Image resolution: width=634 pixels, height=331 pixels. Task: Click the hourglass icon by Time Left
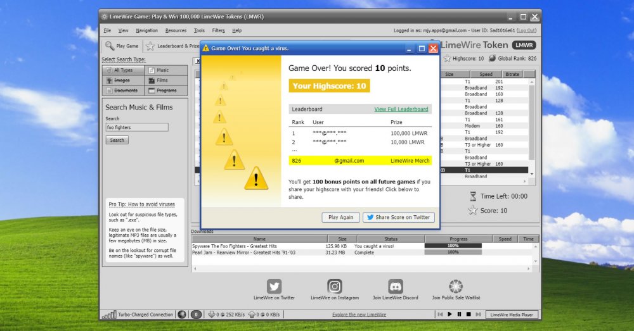473,196
